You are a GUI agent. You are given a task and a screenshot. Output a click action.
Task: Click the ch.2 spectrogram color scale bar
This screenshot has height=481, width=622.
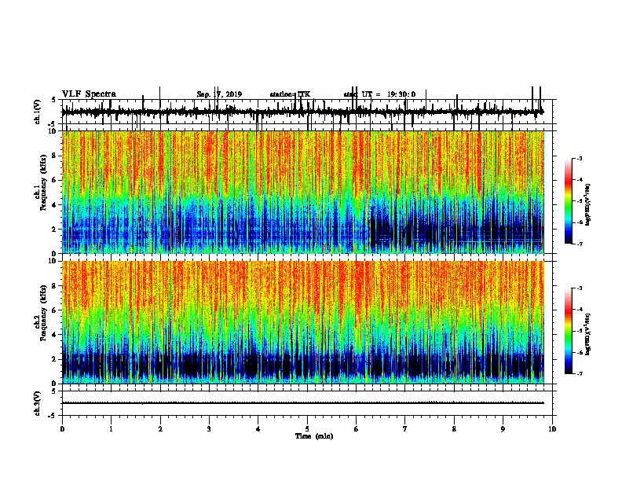(x=569, y=331)
